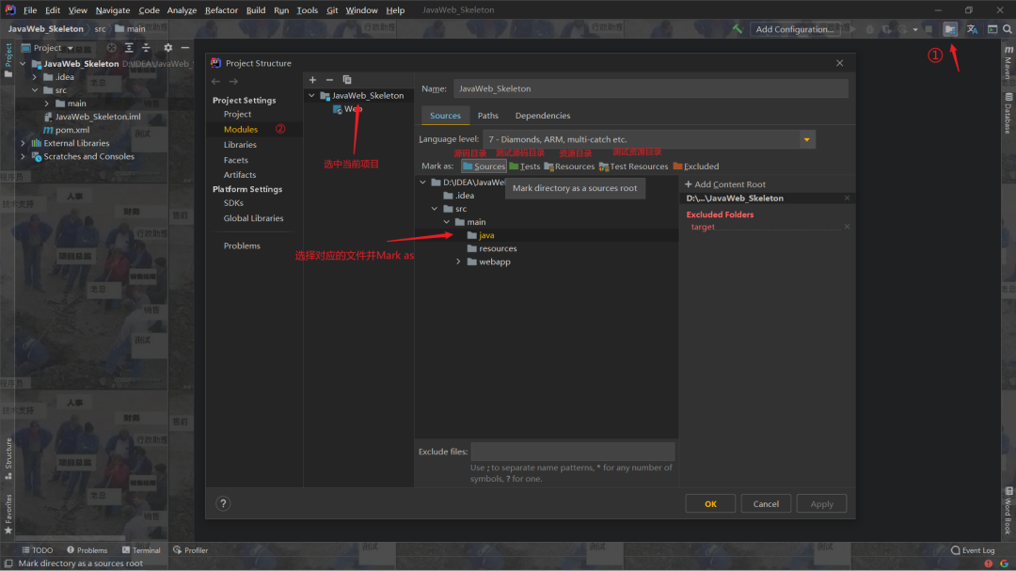Open Project panel settings gear
The height and width of the screenshot is (571, 1016).
pyautogui.click(x=167, y=48)
